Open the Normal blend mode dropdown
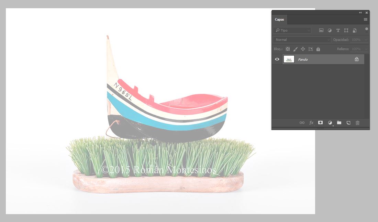378x222 pixels. tap(302, 40)
